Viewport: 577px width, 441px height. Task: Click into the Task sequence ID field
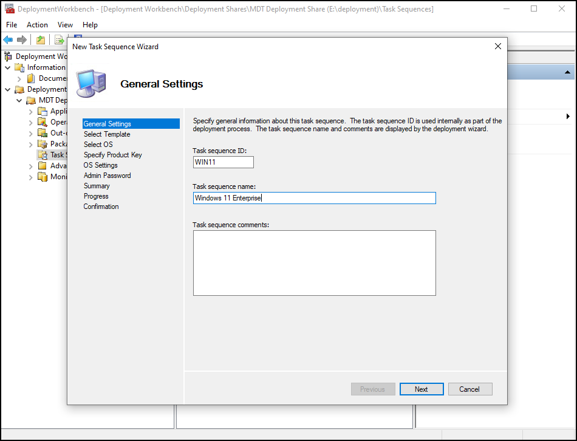[x=223, y=162]
